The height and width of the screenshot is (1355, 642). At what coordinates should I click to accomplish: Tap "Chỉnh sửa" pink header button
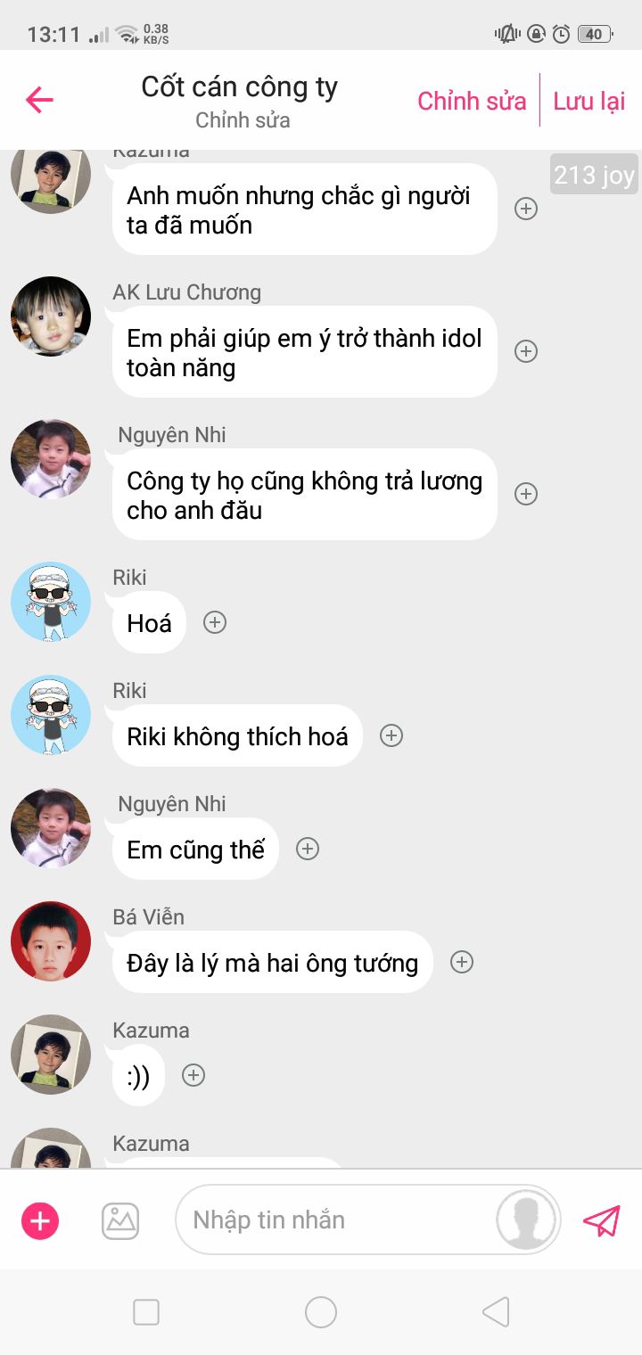[x=472, y=101]
